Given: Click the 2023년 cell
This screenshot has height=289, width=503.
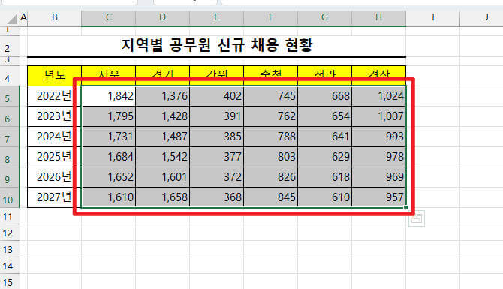Looking at the screenshot, I should [55, 116].
